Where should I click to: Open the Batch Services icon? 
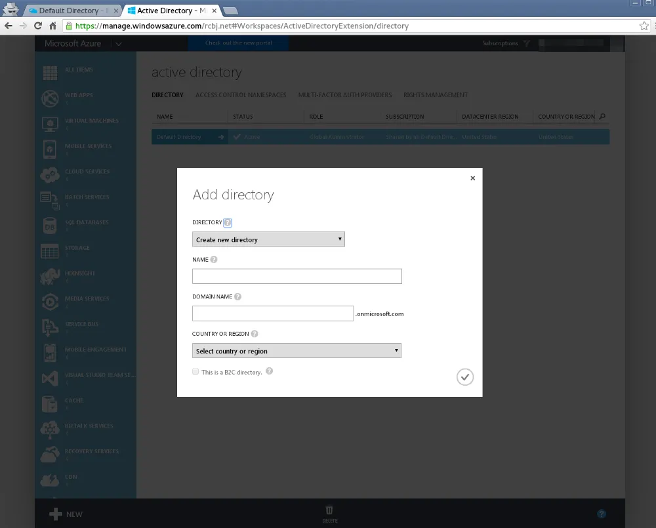51,201
